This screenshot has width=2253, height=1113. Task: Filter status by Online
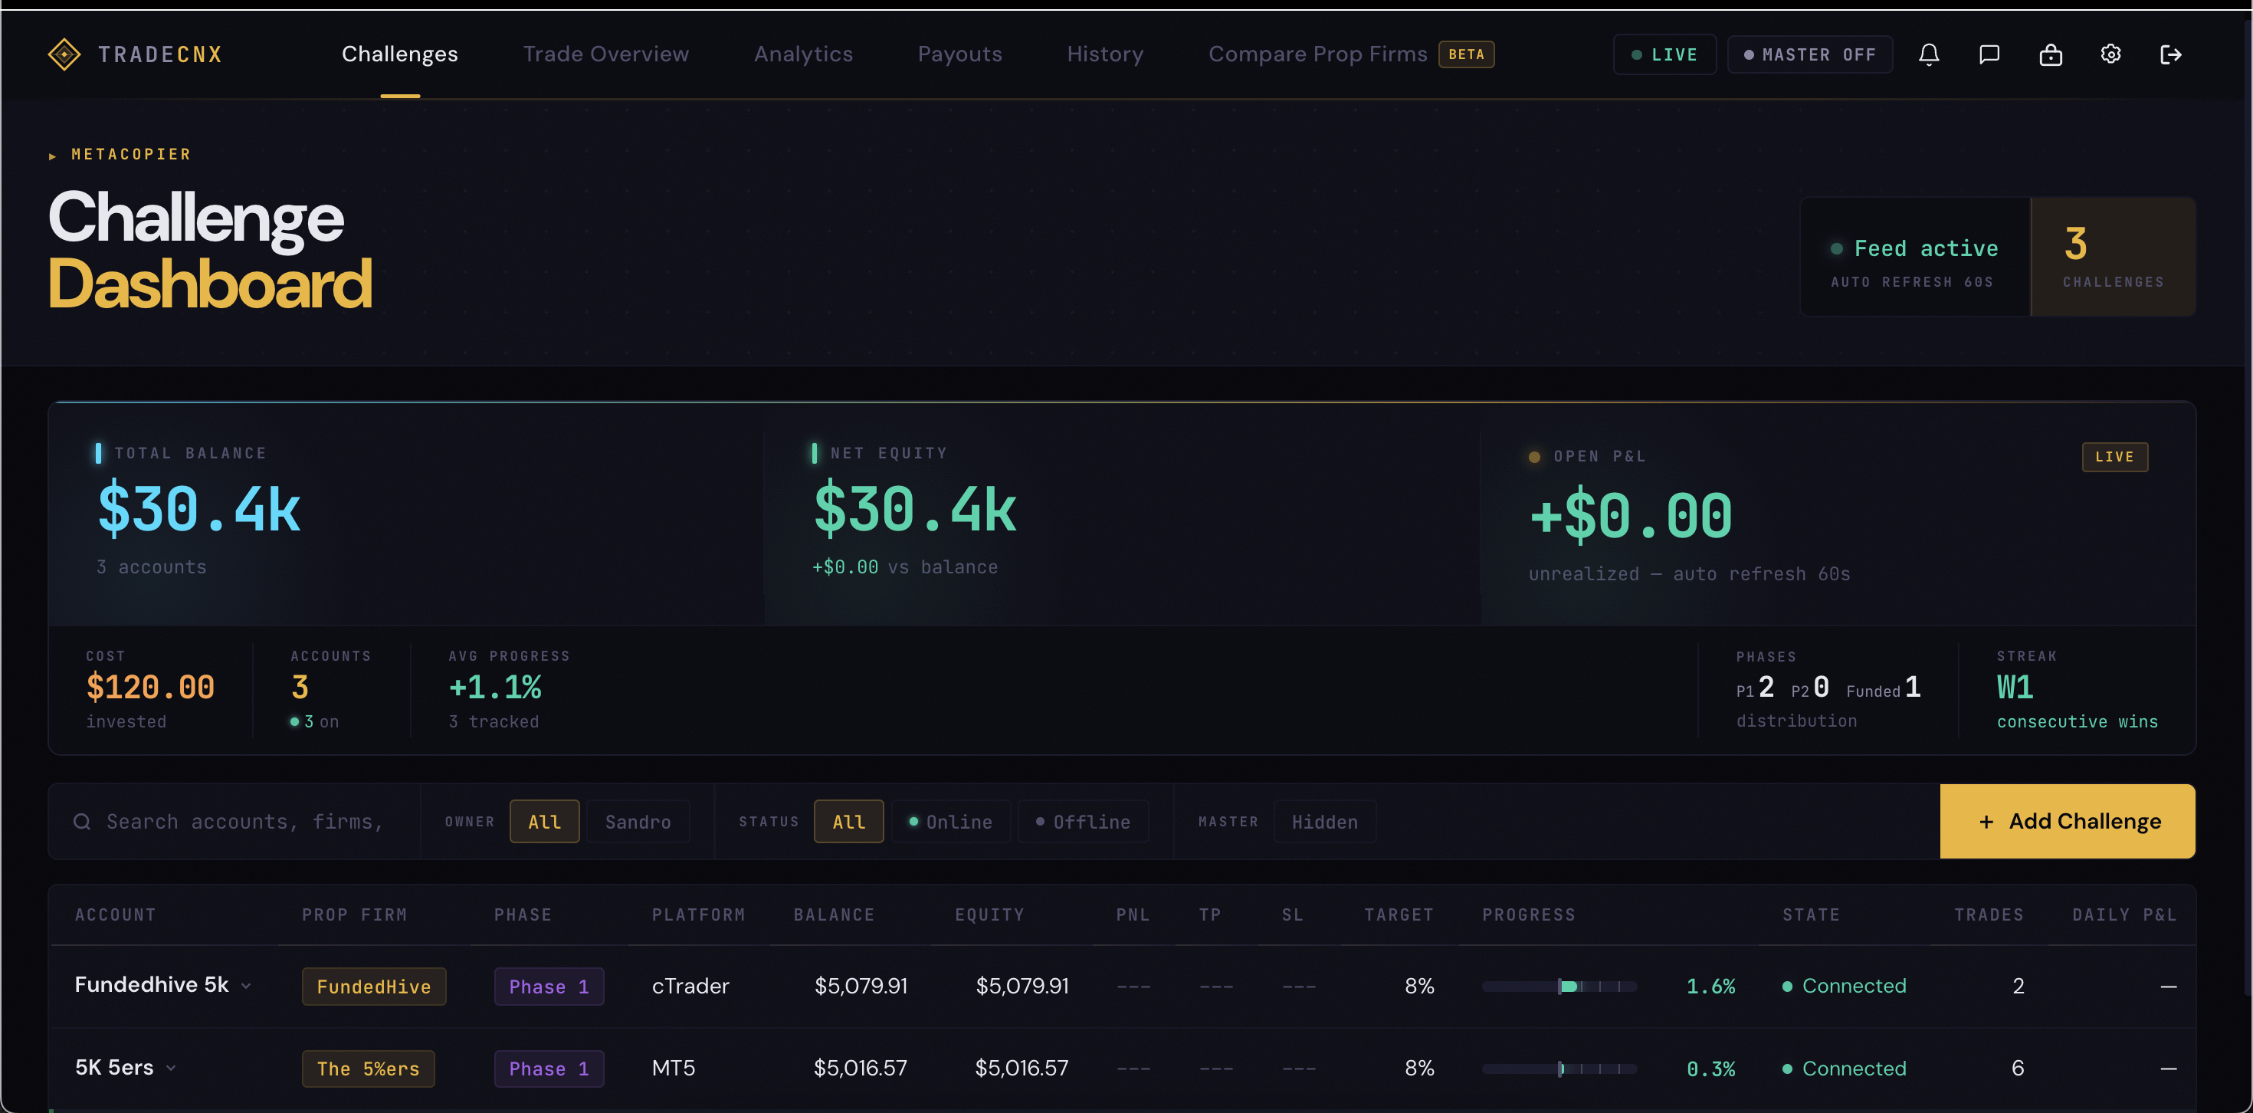click(951, 822)
